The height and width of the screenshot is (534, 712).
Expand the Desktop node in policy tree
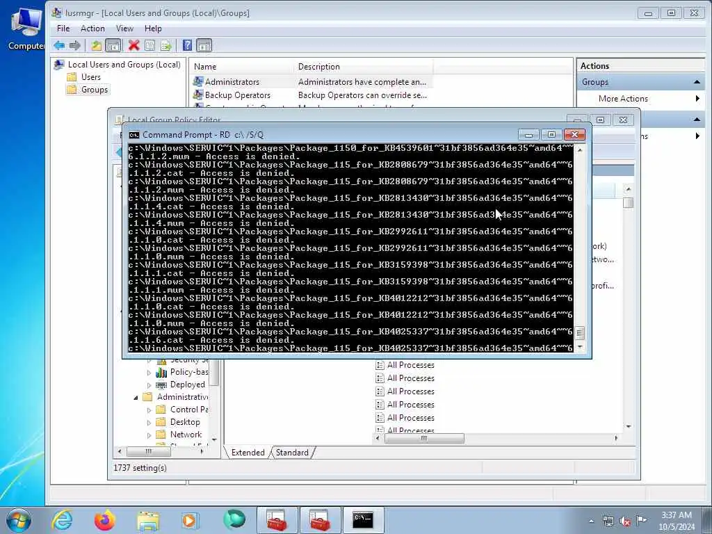point(149,423)
